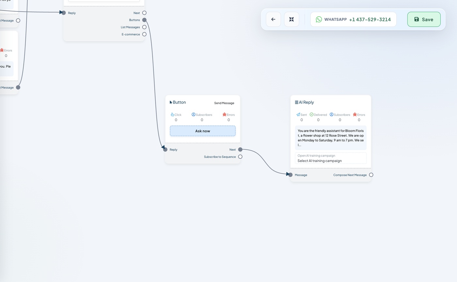Click the AI Reply prompt text box
Viewport: 457px width, 282px height.
(331, 138)
